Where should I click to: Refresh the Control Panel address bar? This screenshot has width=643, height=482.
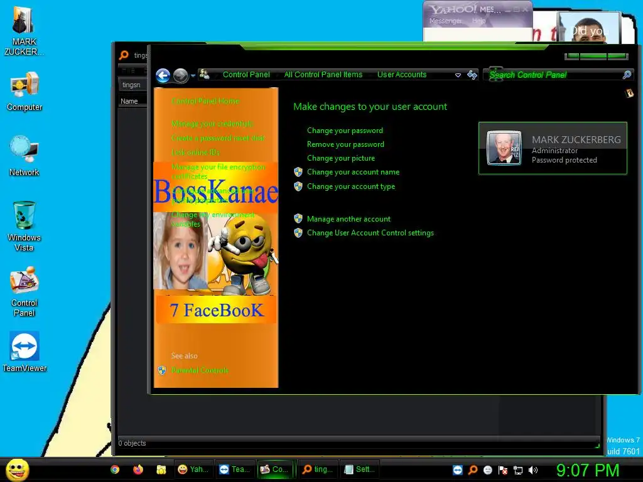[x=472, y=75]
